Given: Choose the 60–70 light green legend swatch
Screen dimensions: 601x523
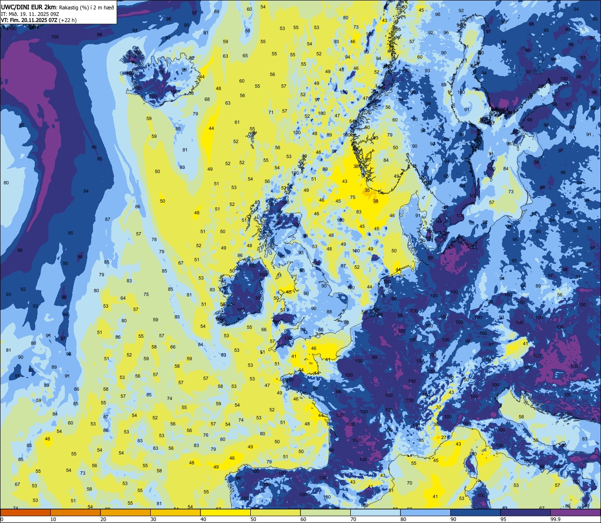Looking at the screenshot, I should coord(325,512).
